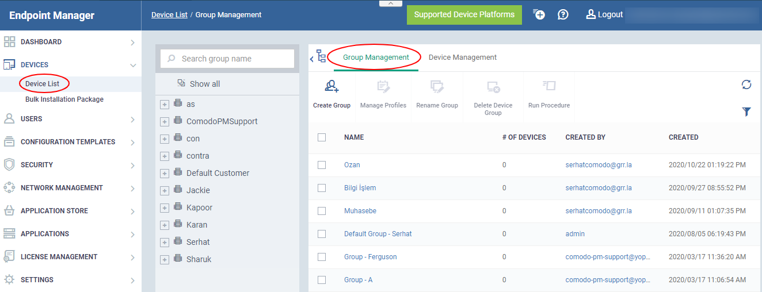
Task: Toggle the select-all checkbox in header
Action: (322, 137)
